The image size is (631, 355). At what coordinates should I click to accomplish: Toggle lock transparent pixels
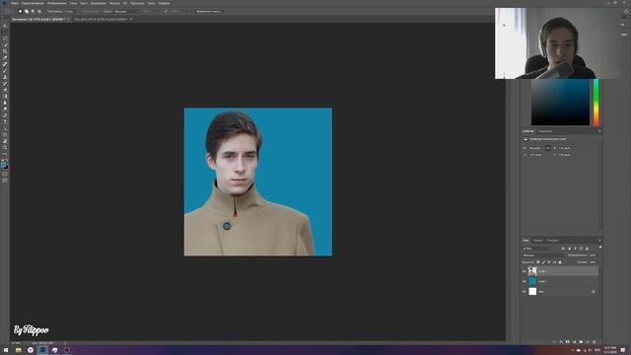pos(538,262)
